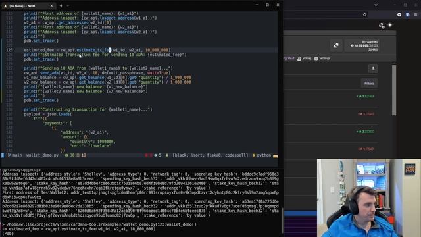This screenshot has width=421, height=237.
Task: Toggle light theme sun icon in wallet page
Action: (390, 25)
